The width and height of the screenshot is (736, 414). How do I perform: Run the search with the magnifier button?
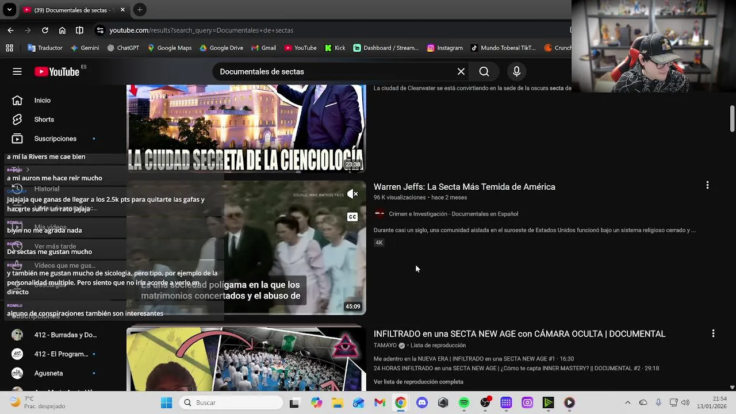pos(484,71)
